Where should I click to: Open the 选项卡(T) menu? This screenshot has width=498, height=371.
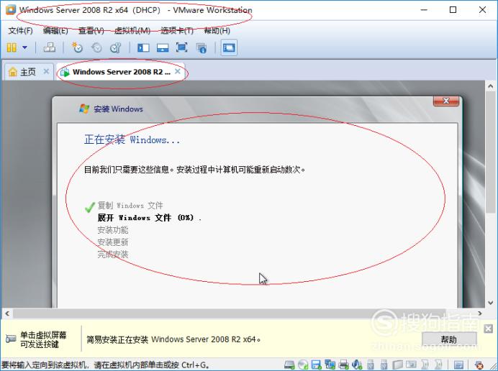point(177,30)
